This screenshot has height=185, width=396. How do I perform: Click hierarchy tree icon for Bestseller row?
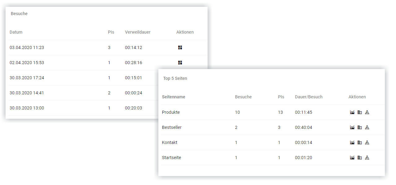point(367,127)
